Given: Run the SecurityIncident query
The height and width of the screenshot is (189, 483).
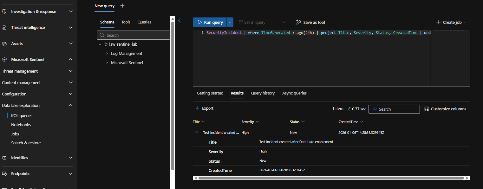Looking at the screenshot, I should click(x=210, y=22).
